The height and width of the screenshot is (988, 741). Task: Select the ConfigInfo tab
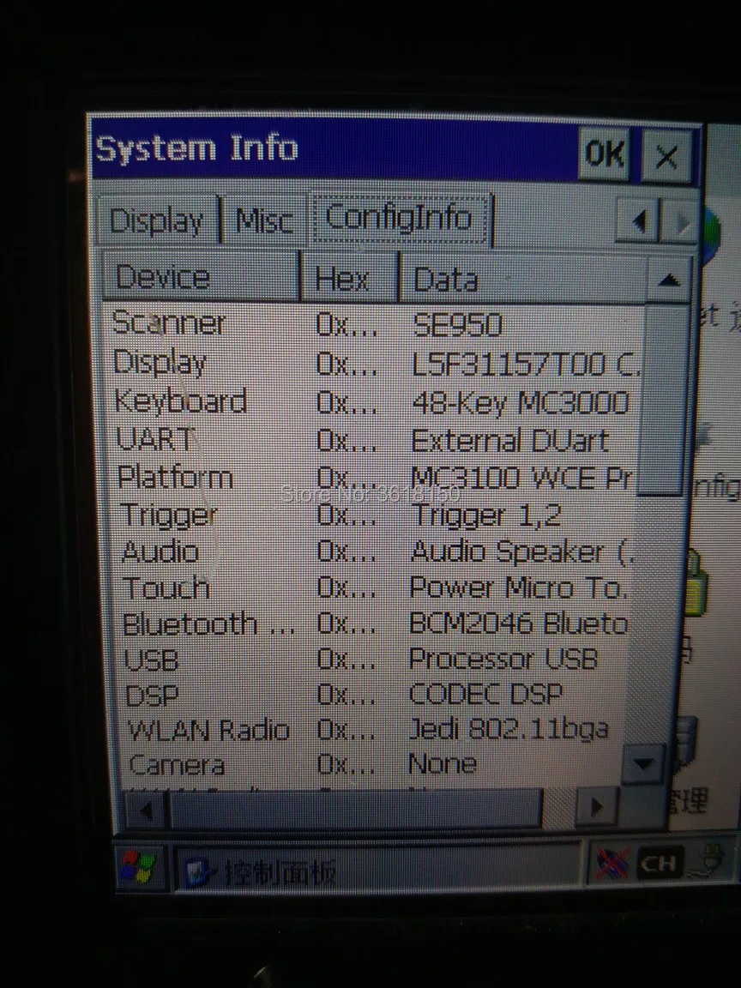[x=400, y=219]
